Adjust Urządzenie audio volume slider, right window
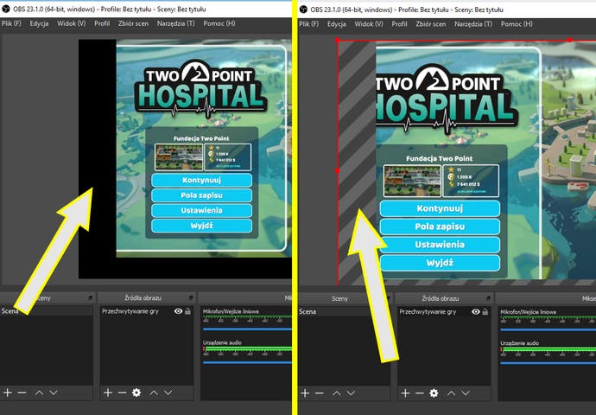Viewport: 596px width, 415px height. click(x=548, y=363)
